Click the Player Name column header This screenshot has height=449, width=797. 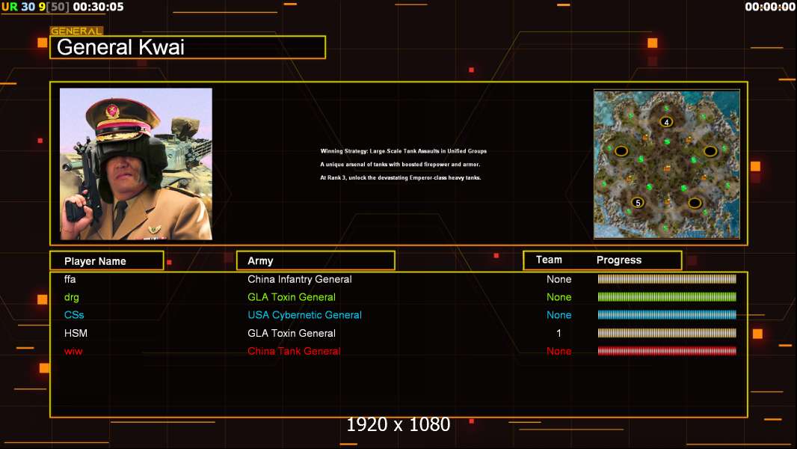click(107, 261)
